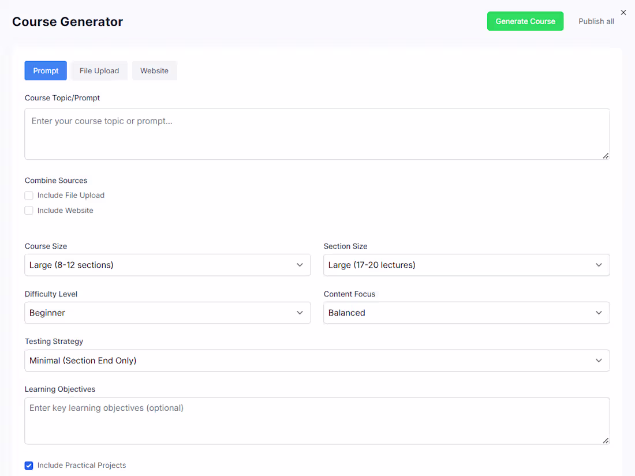Expand the Course Size dropdown chevron
The height and width of the screenshot is (476, 635).
pyautogui.click(x=300, y=265)
